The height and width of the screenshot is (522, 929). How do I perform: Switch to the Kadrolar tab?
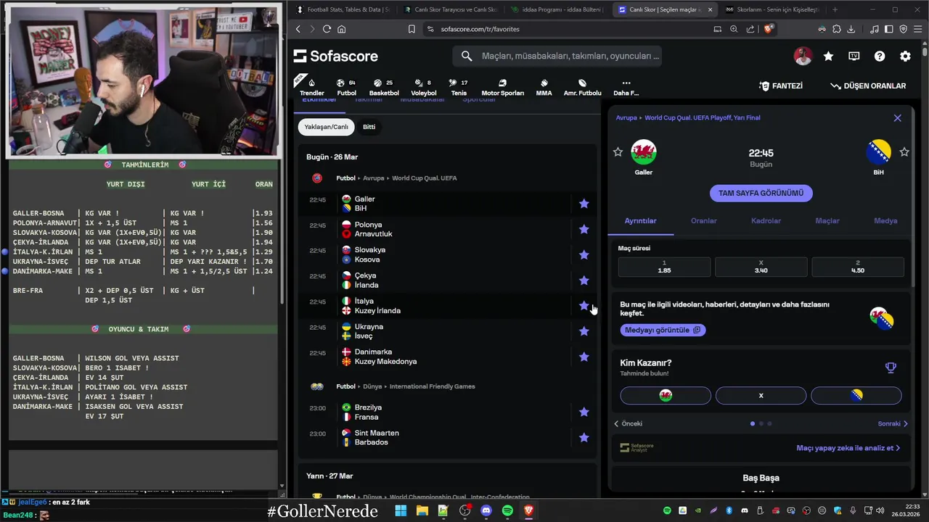coord(766,220)
